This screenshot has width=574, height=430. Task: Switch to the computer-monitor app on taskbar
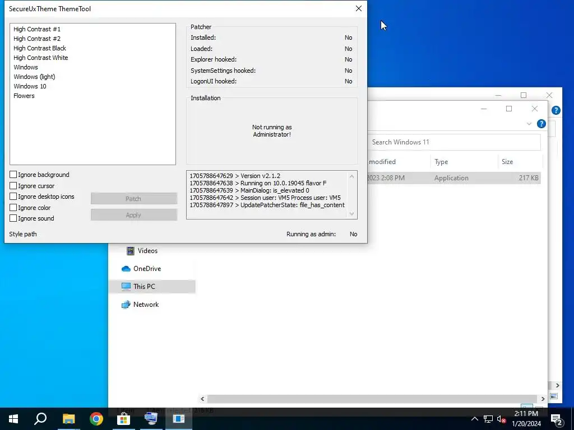point(151,419)
